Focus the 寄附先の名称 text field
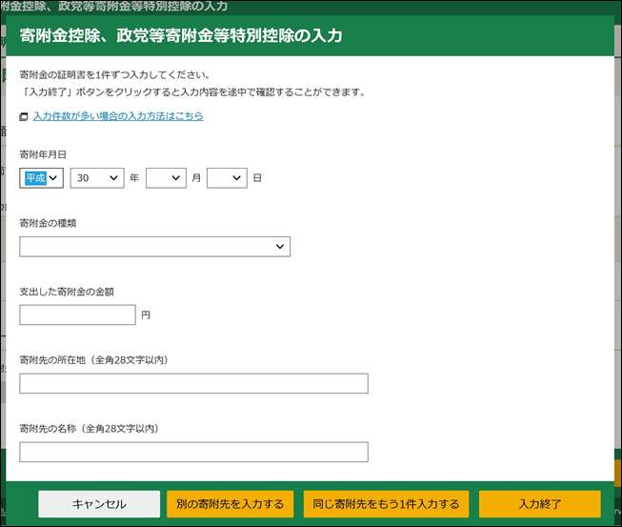The height and width of the screenshot is (527, 622). [193, 452]
